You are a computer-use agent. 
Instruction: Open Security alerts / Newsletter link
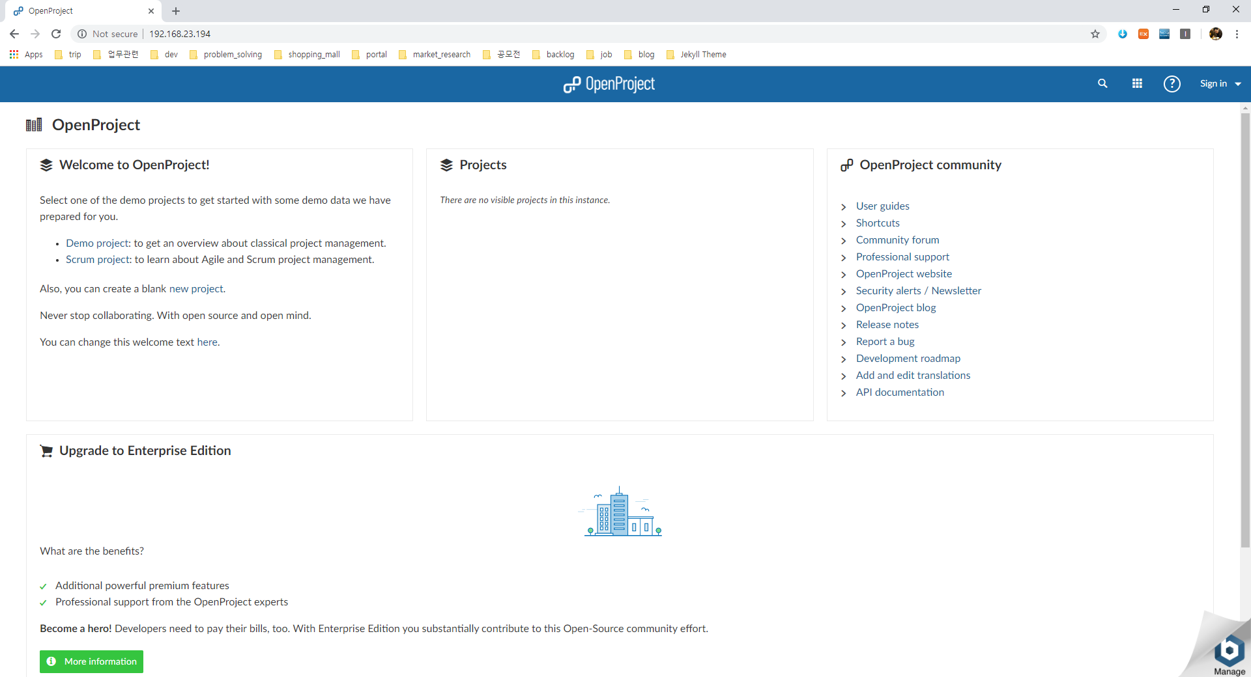pos(918,290)
